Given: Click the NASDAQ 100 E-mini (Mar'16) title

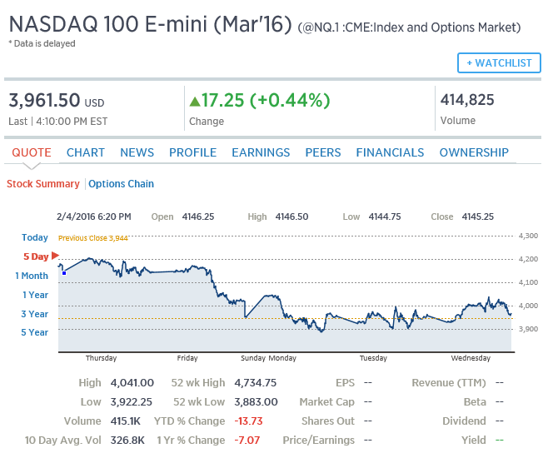Looking at the screenshot, I should pyautogui.click(x=150, y=24).
